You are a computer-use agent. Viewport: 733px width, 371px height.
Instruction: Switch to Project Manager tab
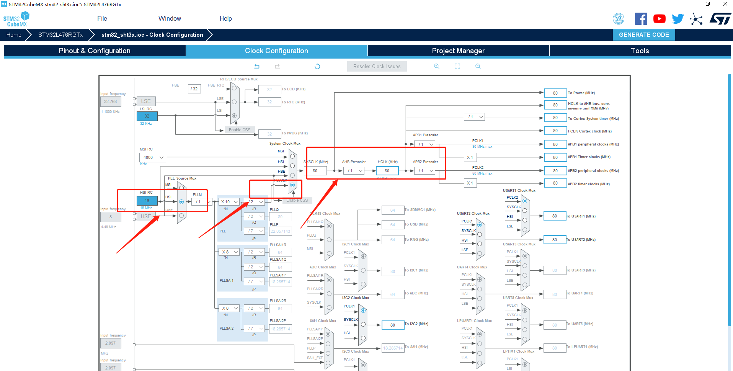(x=458, y=51)
